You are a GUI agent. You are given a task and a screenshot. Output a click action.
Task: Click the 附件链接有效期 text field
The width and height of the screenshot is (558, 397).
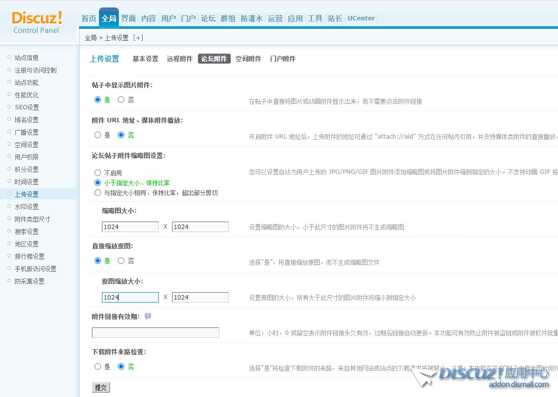(155, 333)
